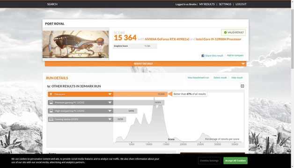294x168 pixels.
Task: Click Accept All Cookies button
Action: 235,161
